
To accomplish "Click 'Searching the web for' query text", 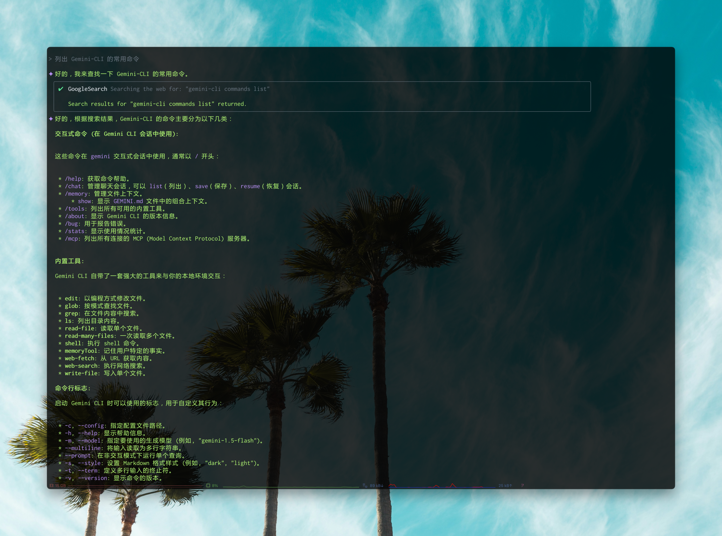I will [190, 89].
